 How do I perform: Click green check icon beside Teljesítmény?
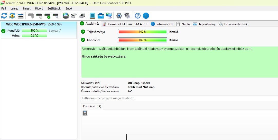click(83, 32)
